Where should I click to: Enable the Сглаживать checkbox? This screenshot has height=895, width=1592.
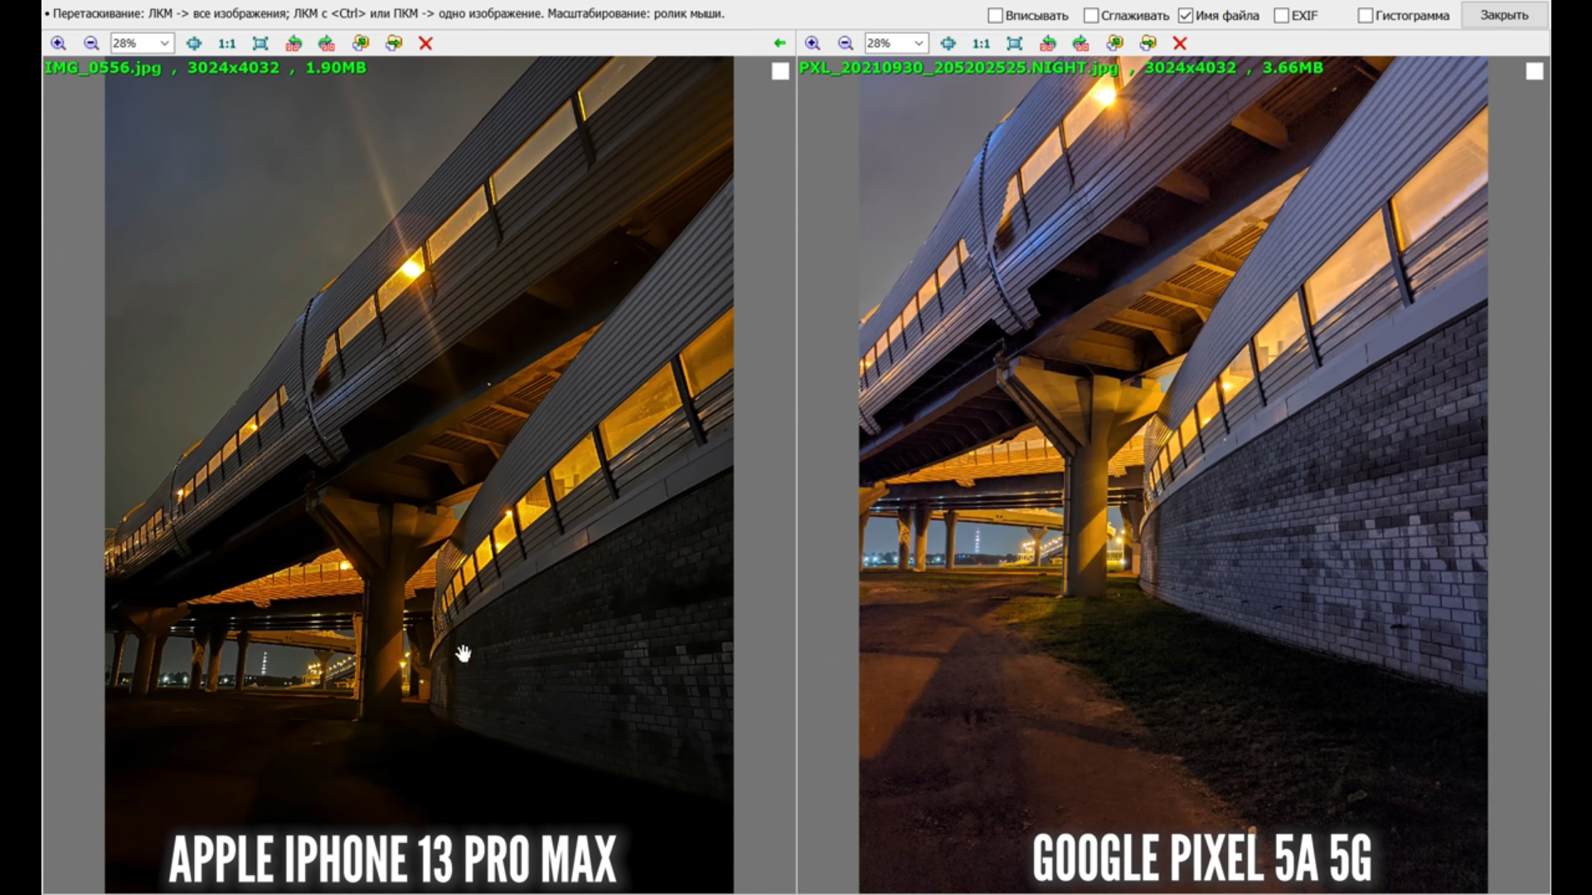(x=1091, y=16)
